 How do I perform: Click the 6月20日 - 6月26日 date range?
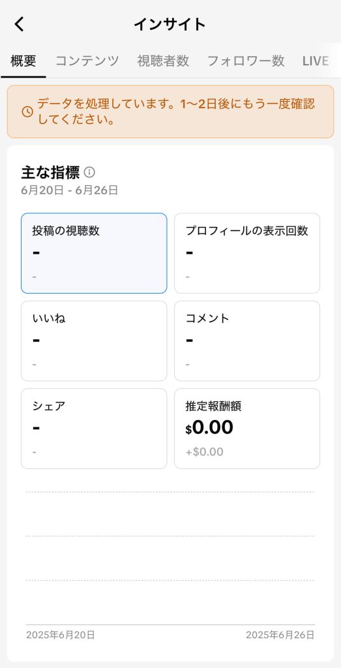[x=69, y=190]
